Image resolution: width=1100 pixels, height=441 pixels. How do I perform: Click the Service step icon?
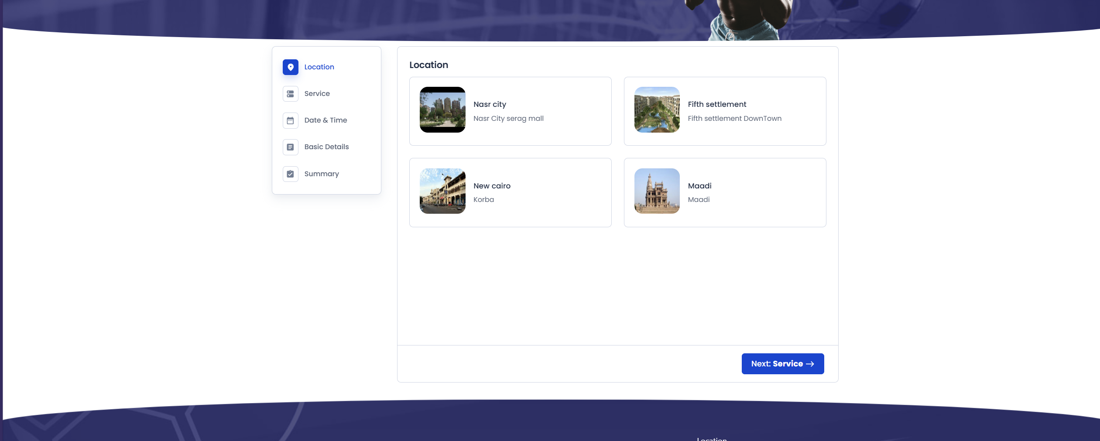(x=290, y=94)
